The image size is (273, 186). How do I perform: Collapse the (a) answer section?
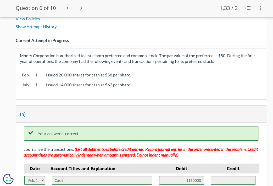point(23,114)
